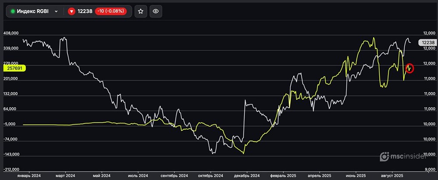Viewport: 438px width, 180px height.
Task: Click the -10 (-0.08%) change badge
Action: 110,11
